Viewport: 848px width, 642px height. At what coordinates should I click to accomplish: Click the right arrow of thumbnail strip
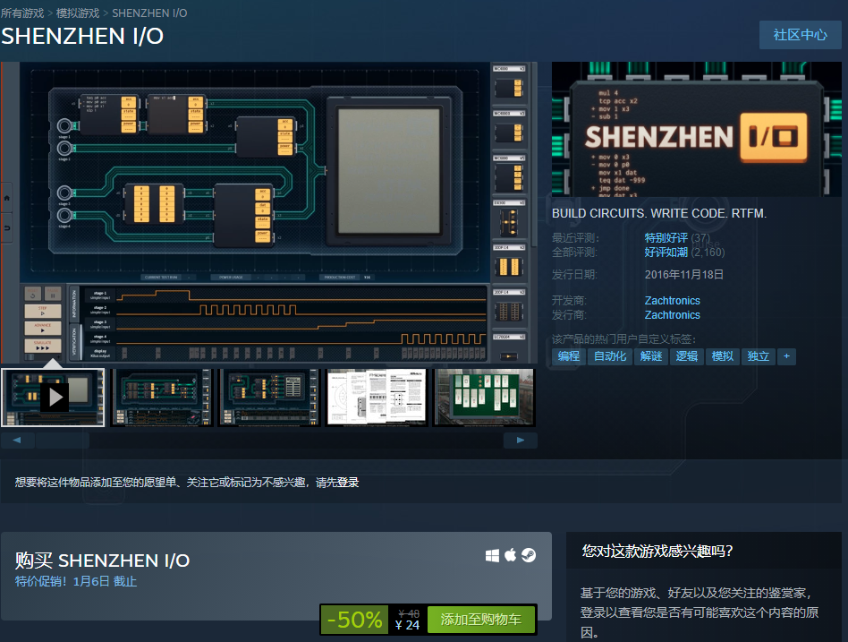tap(521, 441)
